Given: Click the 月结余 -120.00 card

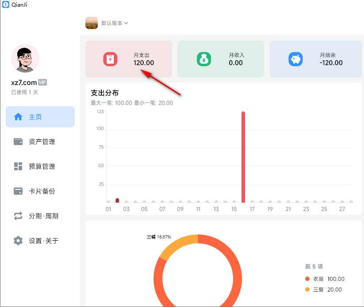Looking at the screenshot, I should point(316,59).
